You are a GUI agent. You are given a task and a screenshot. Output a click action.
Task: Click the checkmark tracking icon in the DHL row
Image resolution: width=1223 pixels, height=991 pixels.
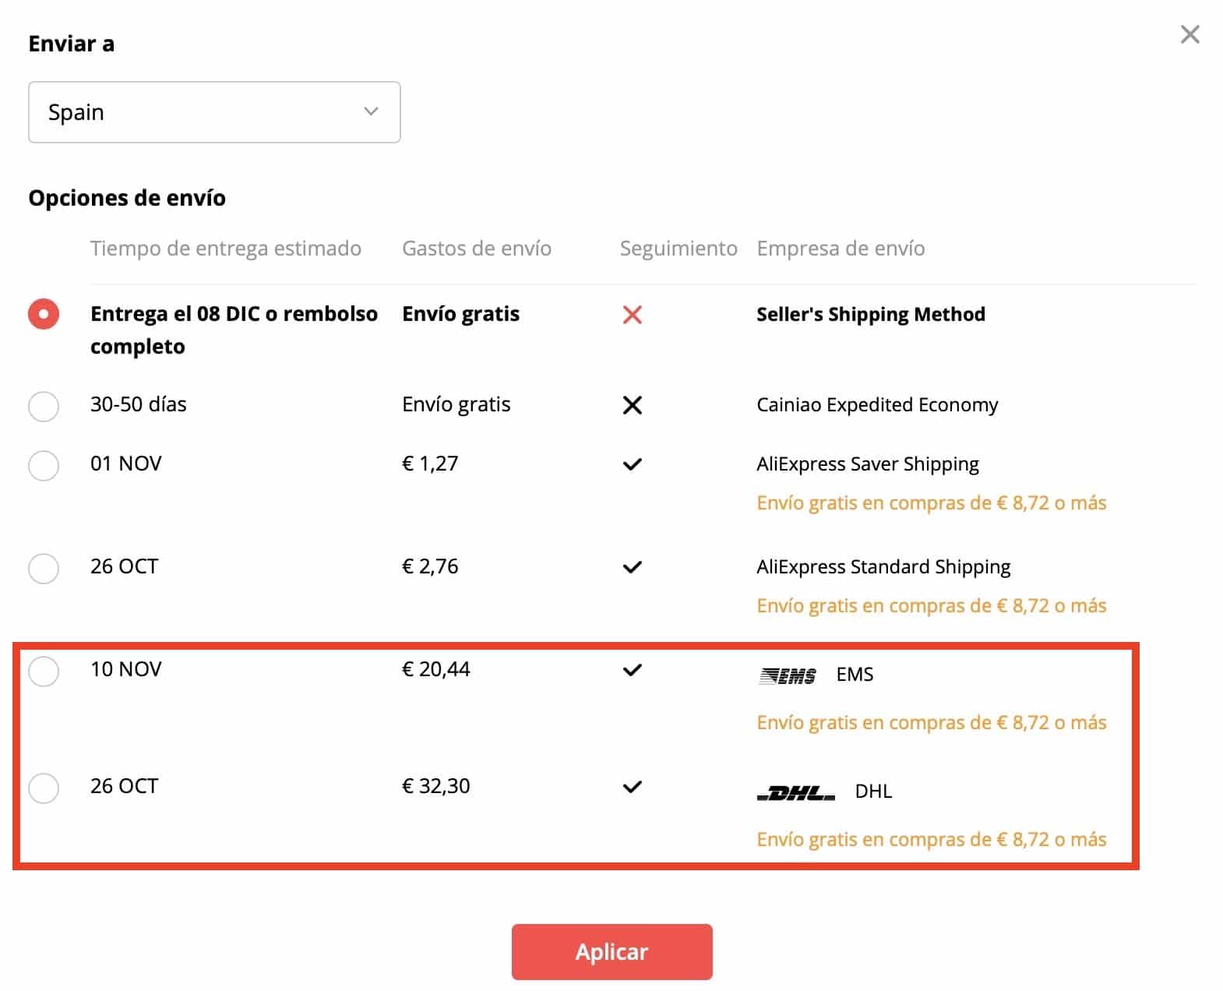[x=633, y=785]
